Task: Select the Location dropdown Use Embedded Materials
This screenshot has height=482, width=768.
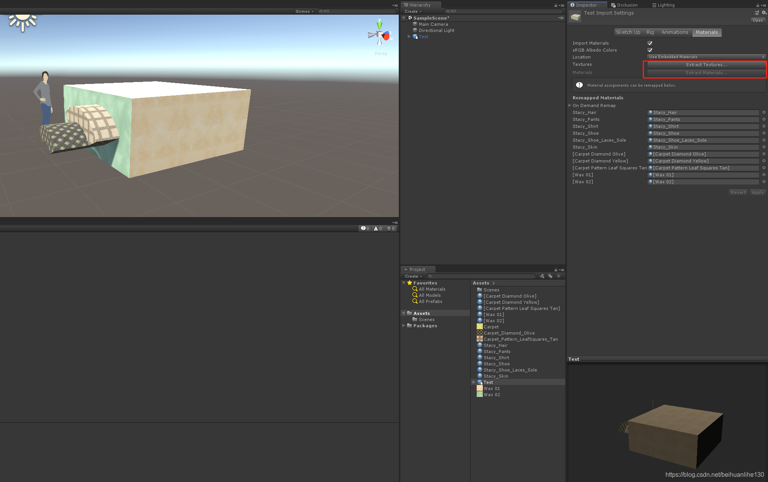Action: (x=705, y=57)
